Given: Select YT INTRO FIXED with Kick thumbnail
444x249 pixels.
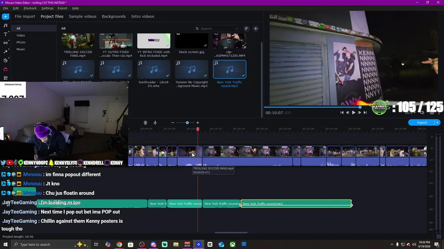Looking at the screenshot, I should click(x=154, y=41).
